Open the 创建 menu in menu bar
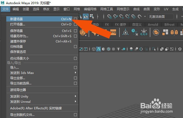 tap(26, 9)
